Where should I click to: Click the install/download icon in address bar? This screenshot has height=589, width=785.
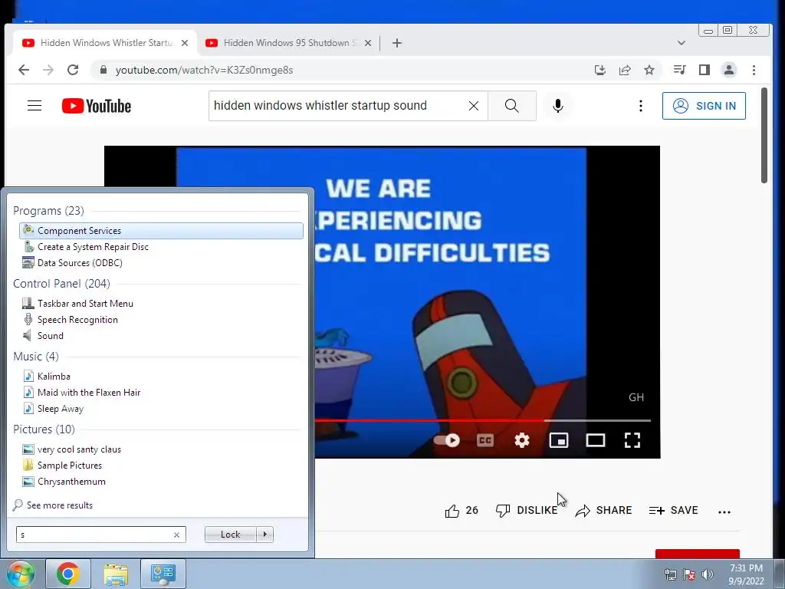coord(599,70)
